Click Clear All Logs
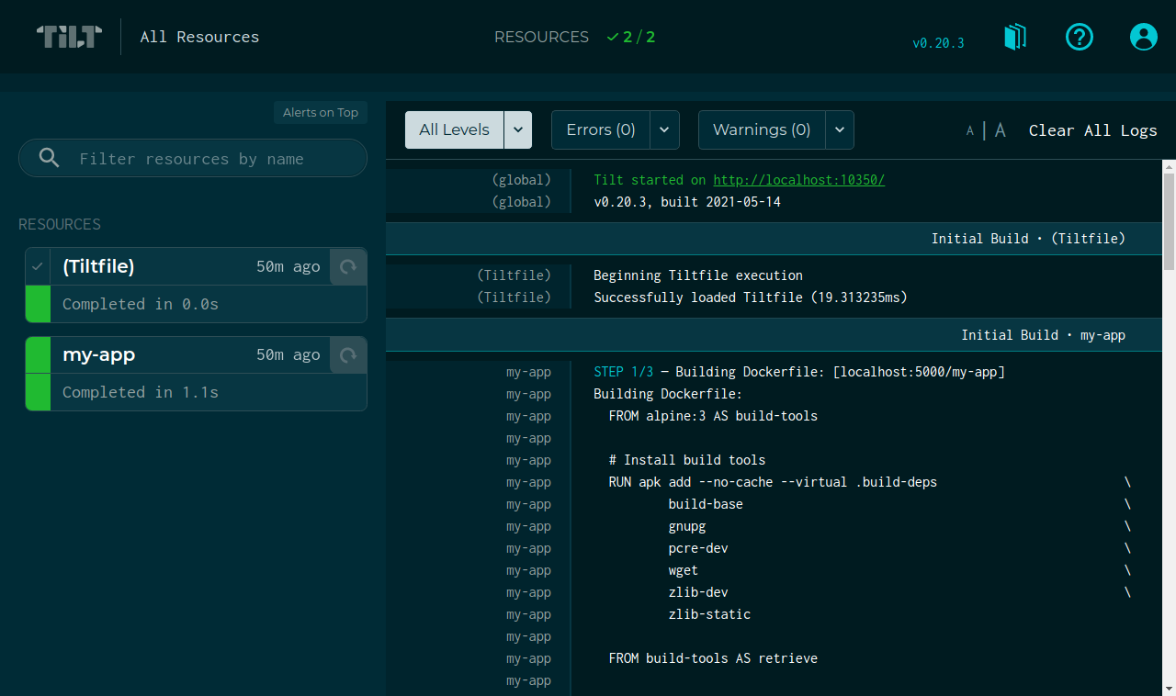This screenshot has height=696, width=1176. click(1092, 130)
